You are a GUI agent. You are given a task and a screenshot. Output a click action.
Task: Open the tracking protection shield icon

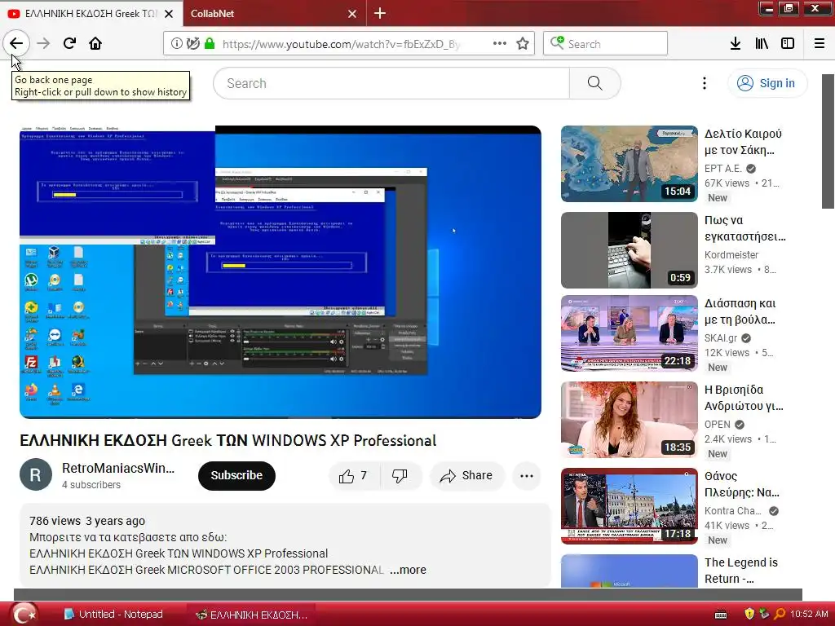(192, 43)
